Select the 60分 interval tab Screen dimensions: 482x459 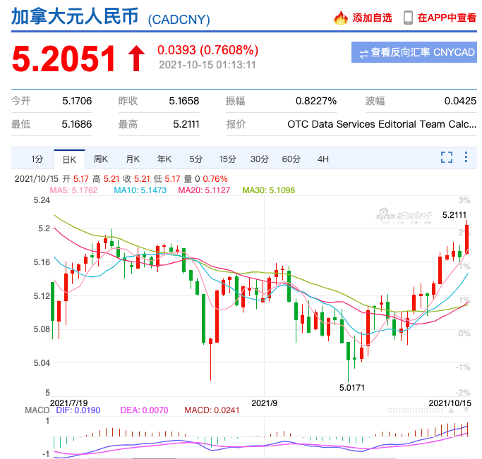pos(291,159)
